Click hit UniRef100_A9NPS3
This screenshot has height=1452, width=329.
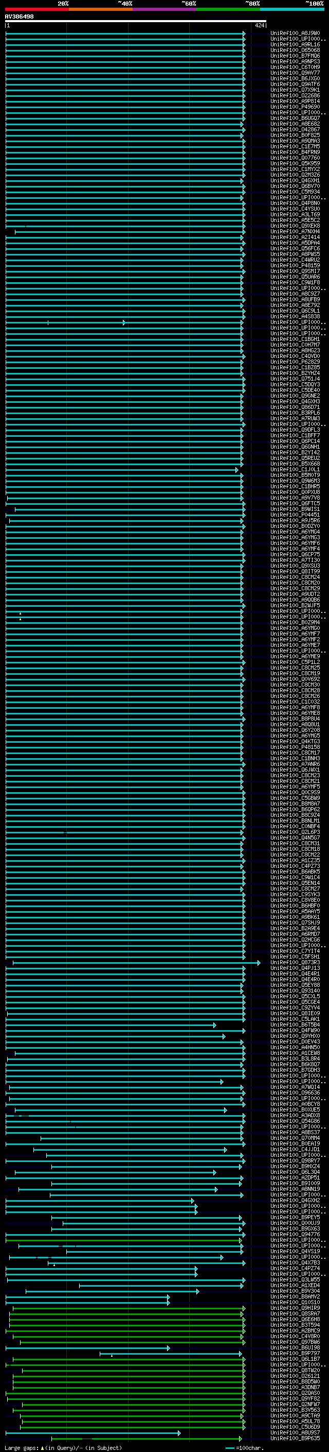pos(295,61)
